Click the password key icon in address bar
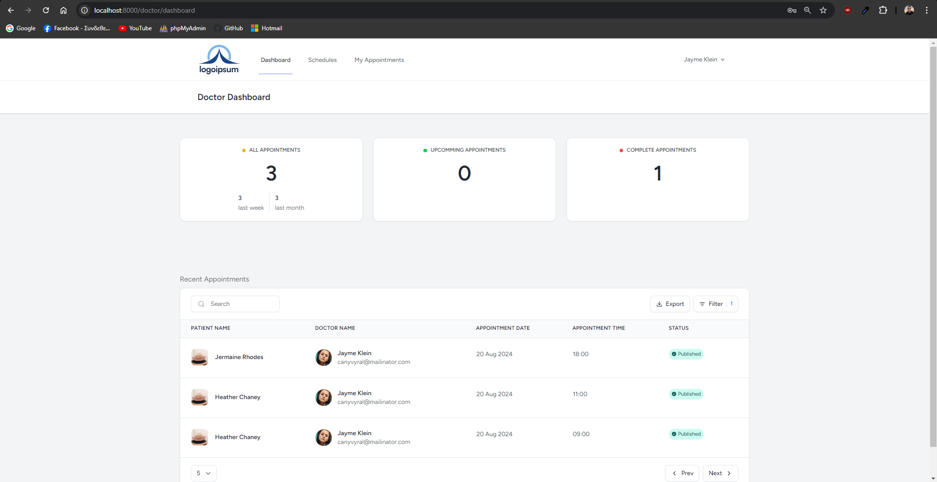937x482 pixels. (x=791, y=10)
